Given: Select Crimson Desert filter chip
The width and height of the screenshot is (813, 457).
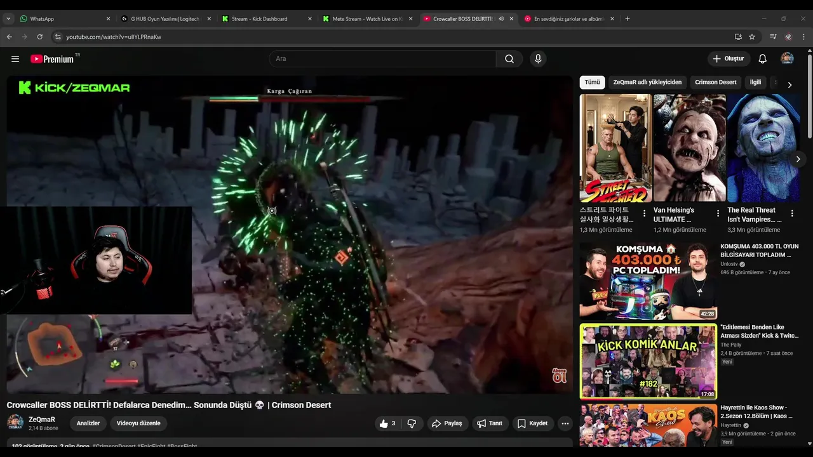Looking at the screenshot, I should pyautogui.click(x=716, y=83).
